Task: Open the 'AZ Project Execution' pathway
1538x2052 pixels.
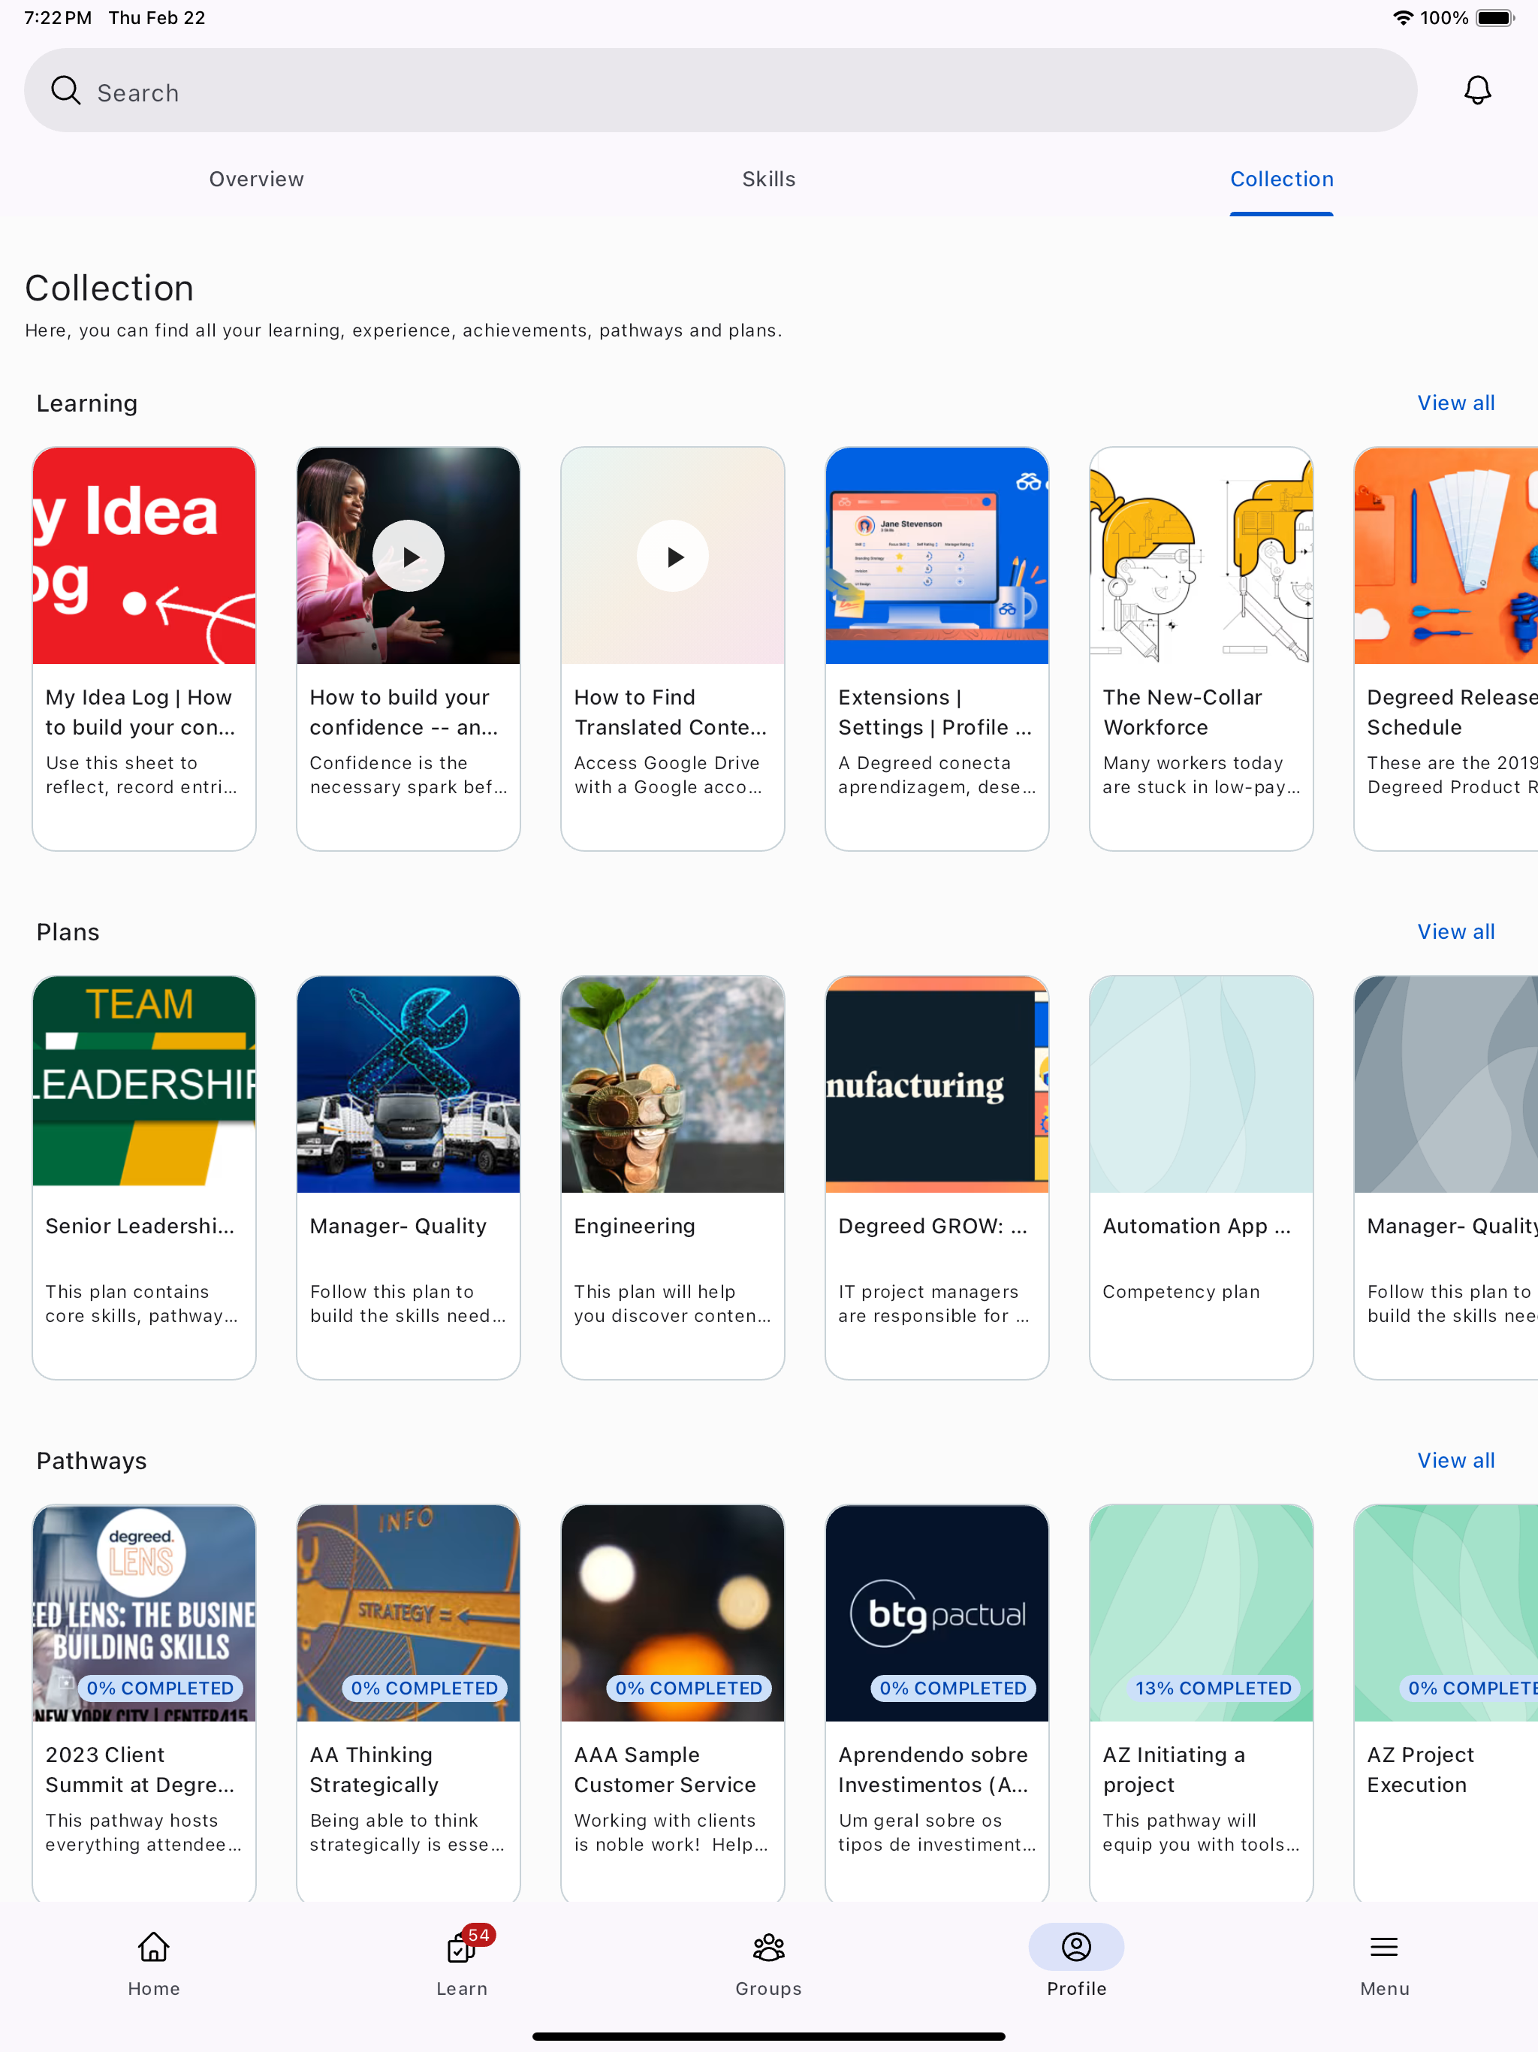Action: pos(1446,1702)
